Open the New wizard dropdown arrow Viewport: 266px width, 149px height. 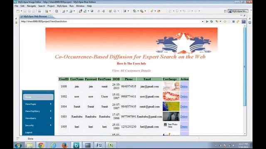coord(21,11)
